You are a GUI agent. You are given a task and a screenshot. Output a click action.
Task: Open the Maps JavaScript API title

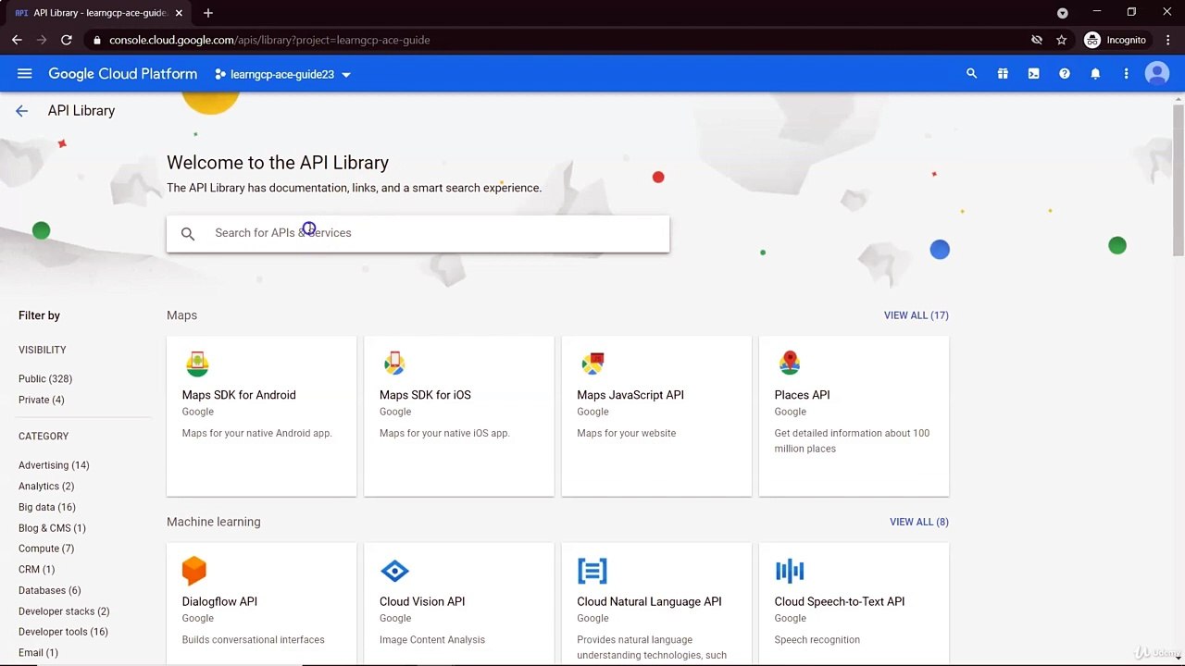coord(630,395)
